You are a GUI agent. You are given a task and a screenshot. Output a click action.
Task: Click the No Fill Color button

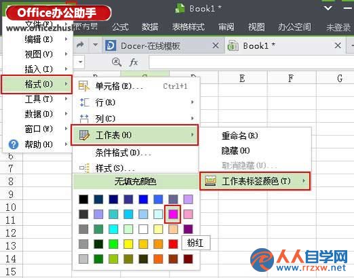click(x=136, y=181)
